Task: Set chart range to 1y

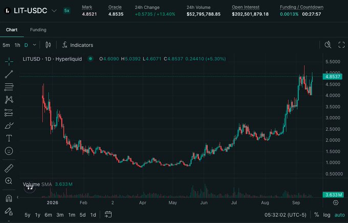Action: click(38, 215)
